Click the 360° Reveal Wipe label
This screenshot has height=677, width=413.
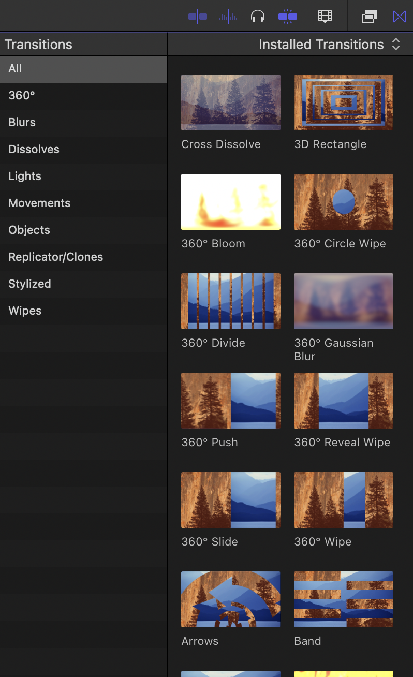tap(342, 443)
